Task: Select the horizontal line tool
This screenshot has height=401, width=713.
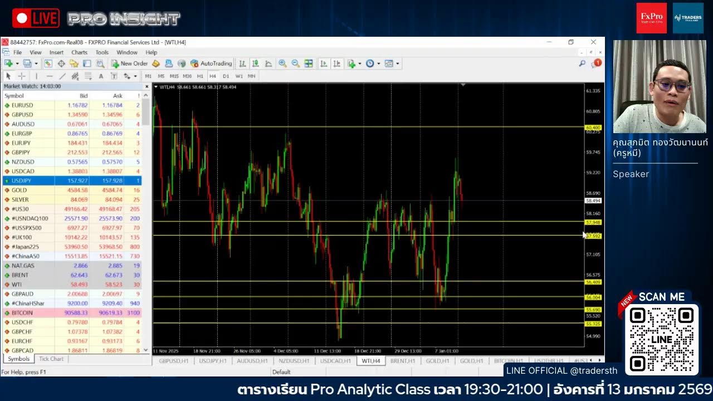Action: click(50, 76)
